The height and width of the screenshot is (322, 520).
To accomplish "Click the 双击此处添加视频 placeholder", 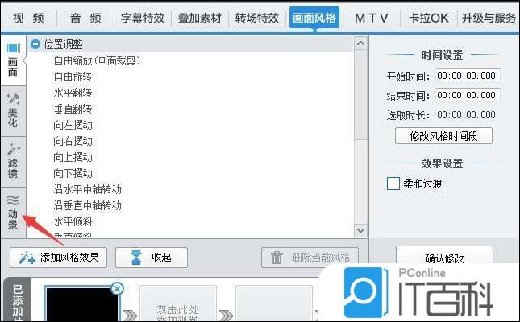I will [178, 305].
